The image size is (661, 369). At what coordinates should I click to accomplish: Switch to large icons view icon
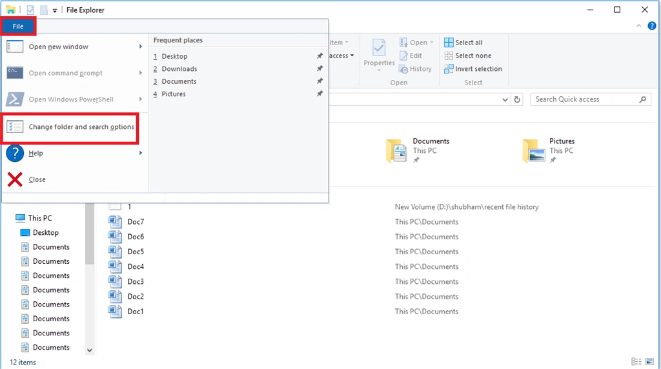point(649,362)
